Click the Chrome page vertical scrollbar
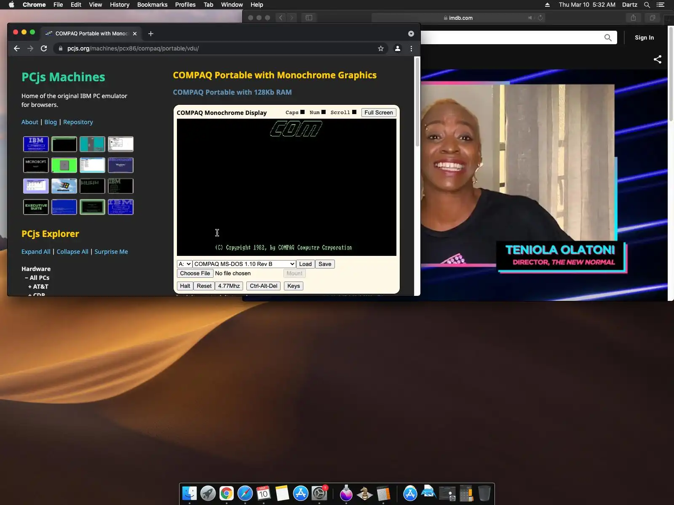This screenshot has width=674, height=505. click(417, 102)
